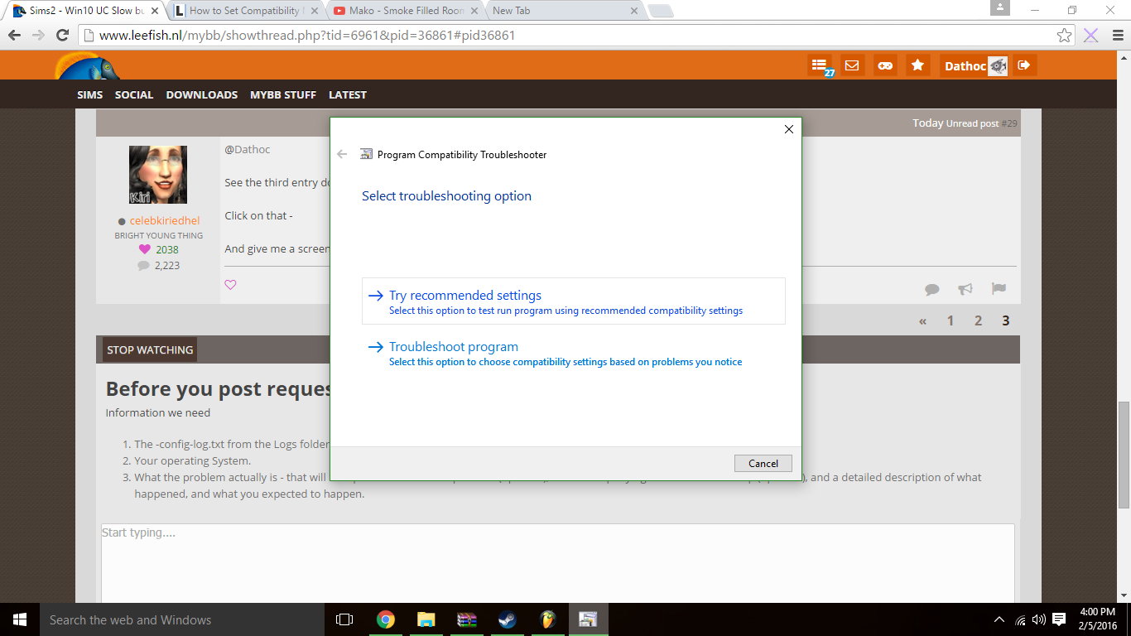Screen dimensions: 1131x636
Task: Open the Steam taskbar icon
Action: 507,619
